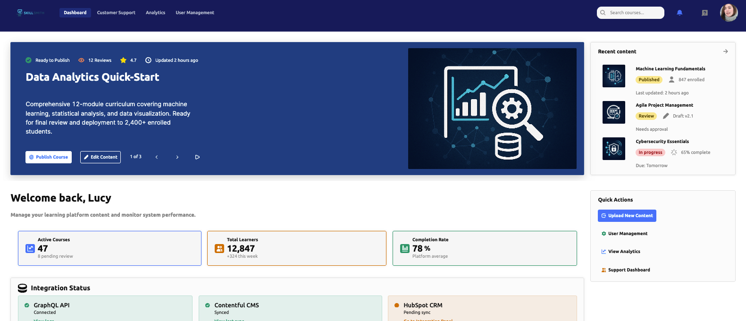Click the GraphQL API connected status icon
This screenshot has width=746, height=321.
pos(27,305)
